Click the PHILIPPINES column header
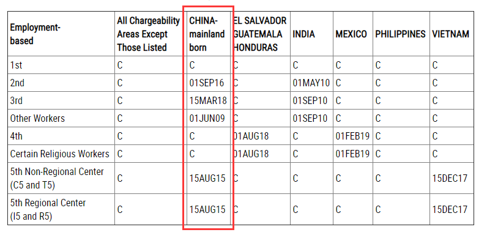 [400, 34]
